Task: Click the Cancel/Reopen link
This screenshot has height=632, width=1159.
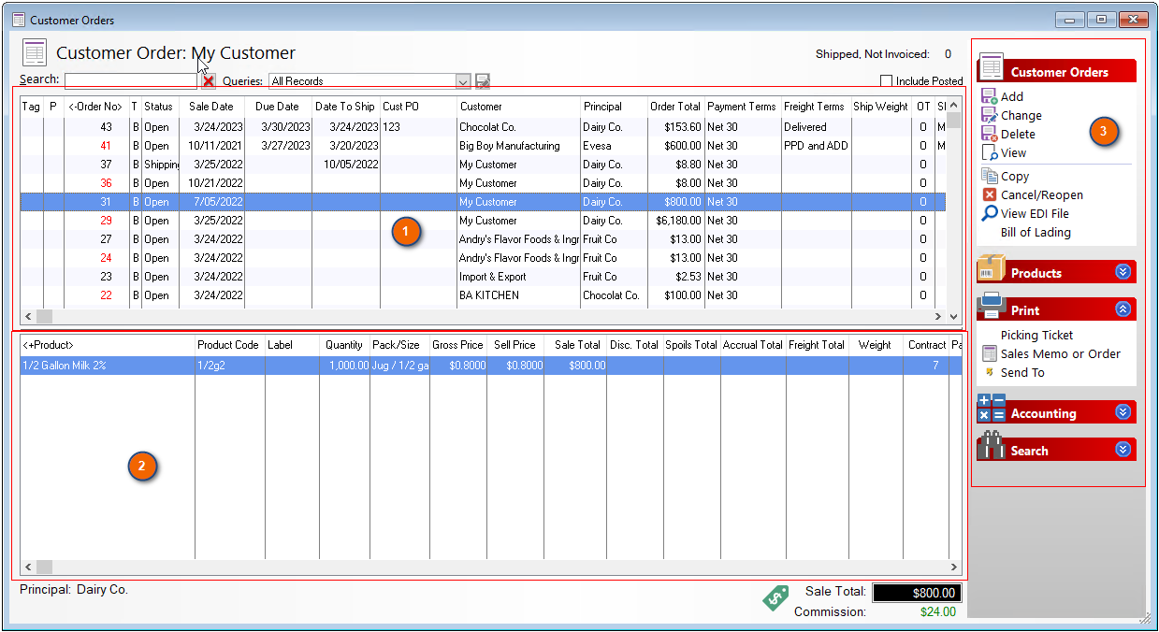Action: point(1042,194)
